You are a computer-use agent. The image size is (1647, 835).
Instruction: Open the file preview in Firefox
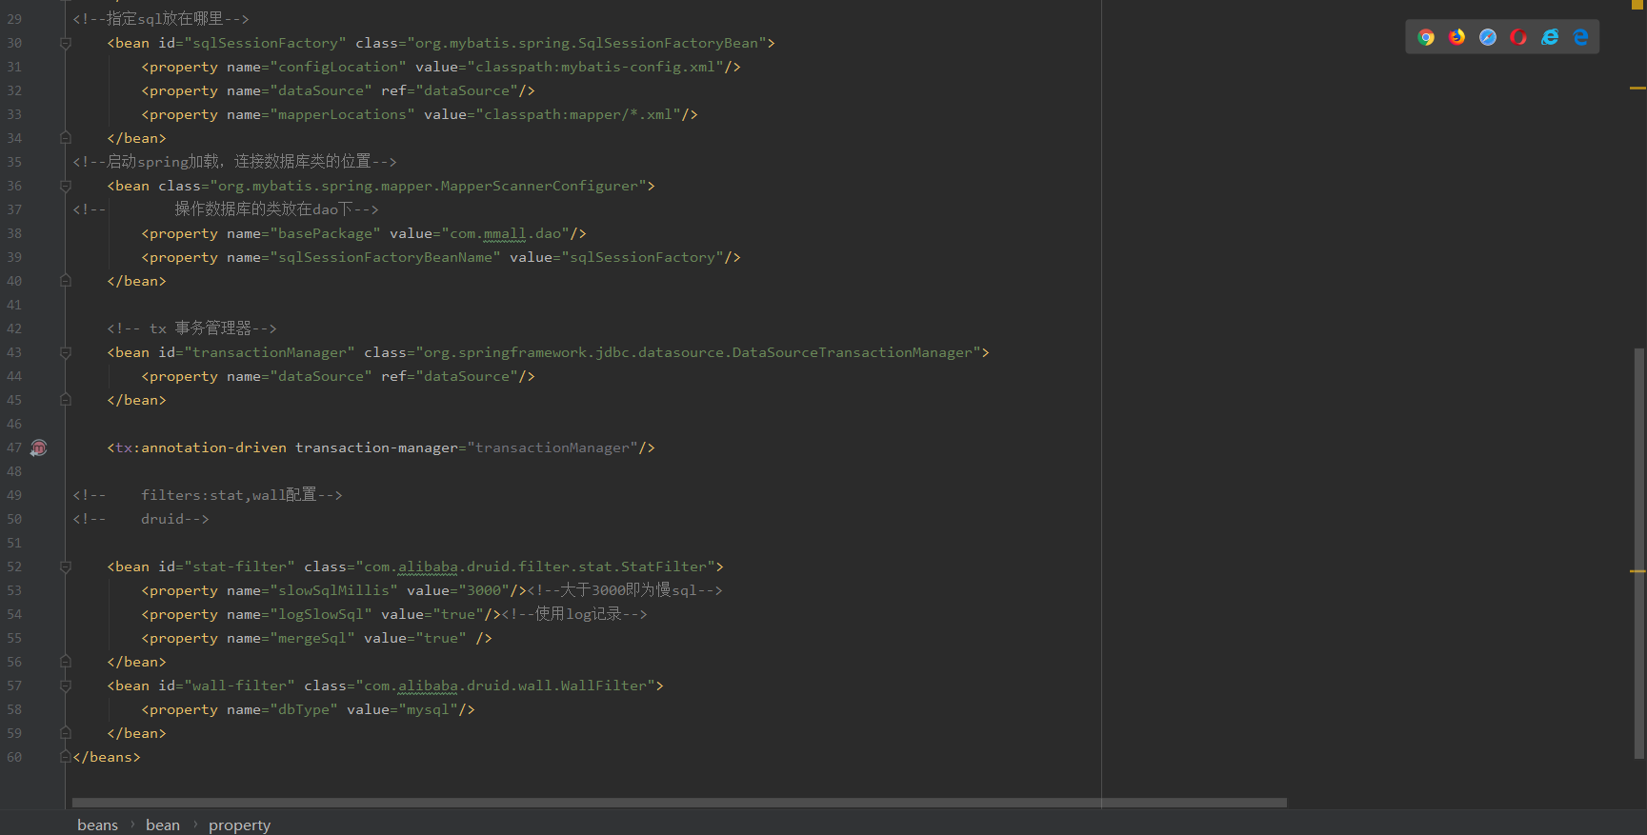click(1457, 37)
